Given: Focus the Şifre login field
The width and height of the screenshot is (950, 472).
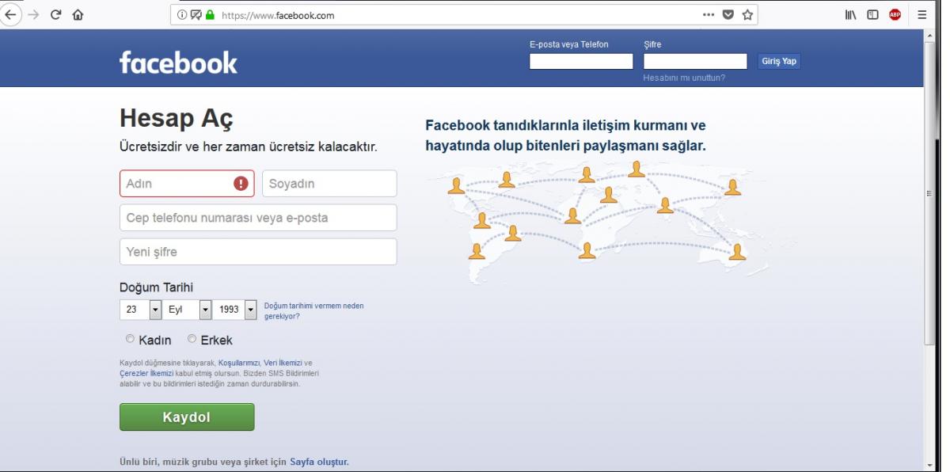Looking at the screenshot, I should point(695,61).
